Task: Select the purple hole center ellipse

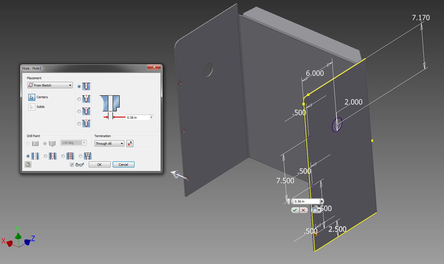Action: [337, 125]
